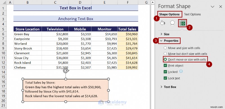
Task: Click the text box right-middle resize handle
Action: pos(109,90)
